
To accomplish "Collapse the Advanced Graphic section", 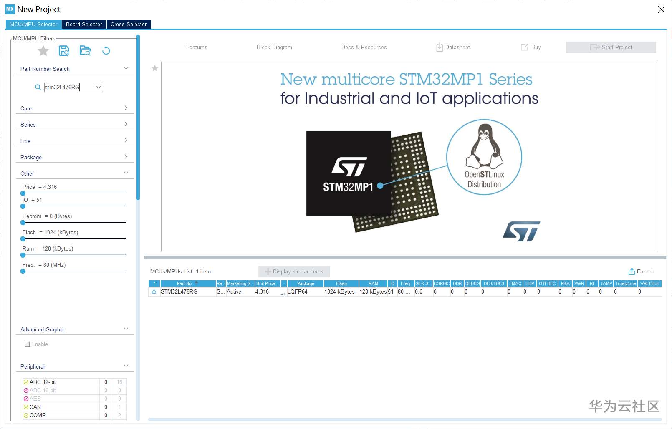I will tap(126, 329).
